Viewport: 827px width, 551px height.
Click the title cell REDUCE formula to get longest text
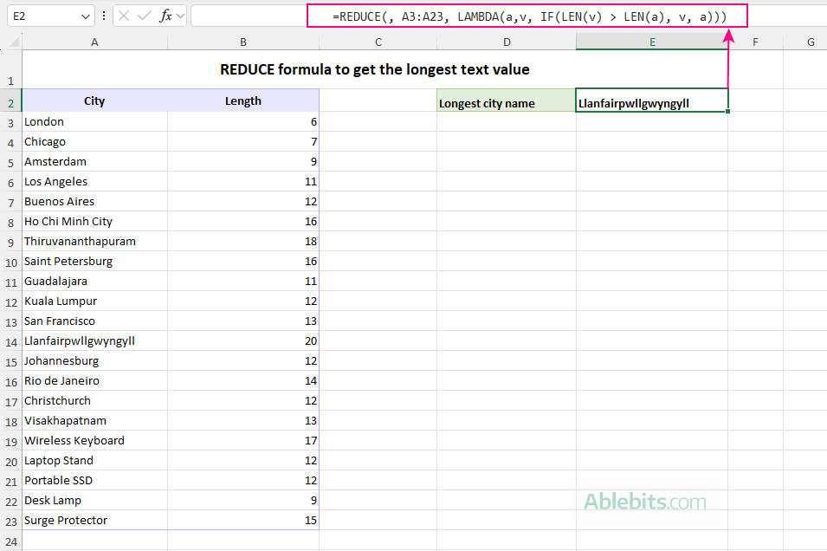pos(374,69)
